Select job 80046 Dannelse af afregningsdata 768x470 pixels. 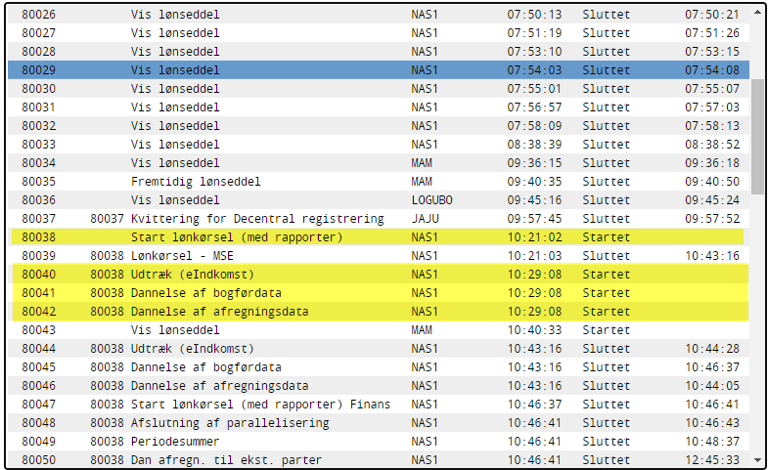[378, 386]
